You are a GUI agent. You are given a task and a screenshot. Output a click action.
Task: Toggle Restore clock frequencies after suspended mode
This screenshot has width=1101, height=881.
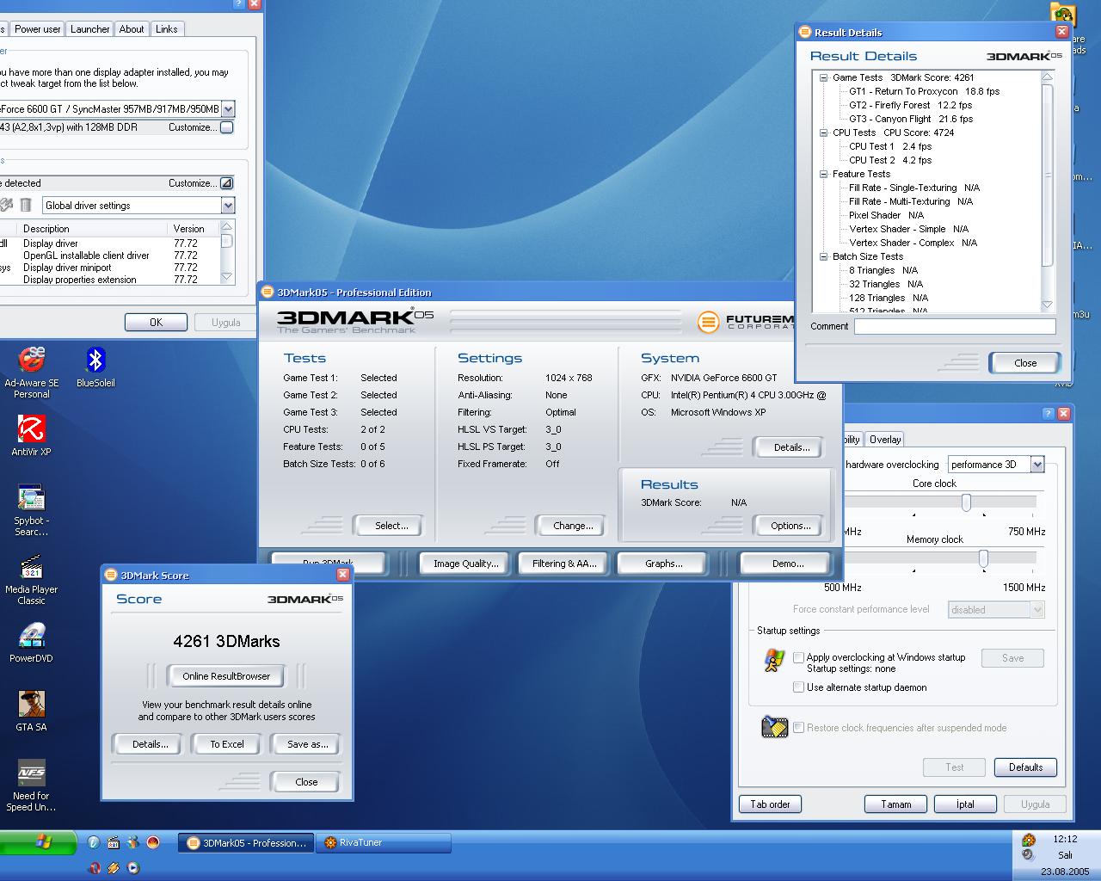(x=798, y=728)
